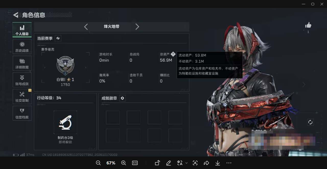Click the 当前赛季 season switch icon
Viewport: 327px width, 169px height.
pyautogui.click(x=58, y=38)
